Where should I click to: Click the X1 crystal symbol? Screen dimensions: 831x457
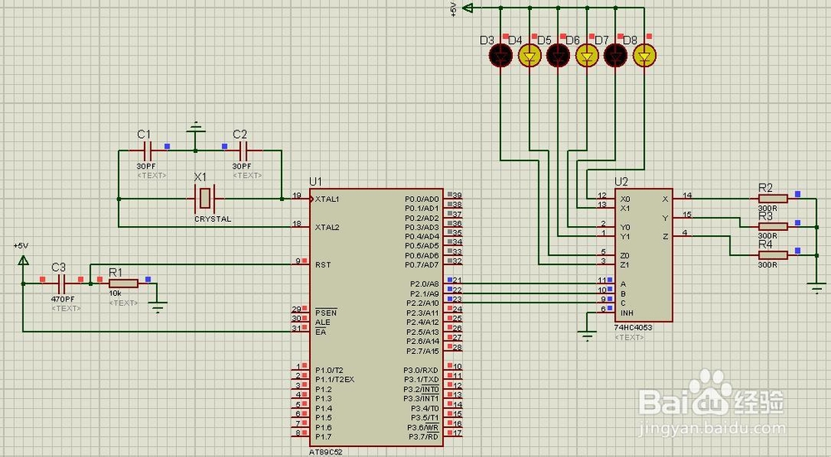tap(204, 199)
